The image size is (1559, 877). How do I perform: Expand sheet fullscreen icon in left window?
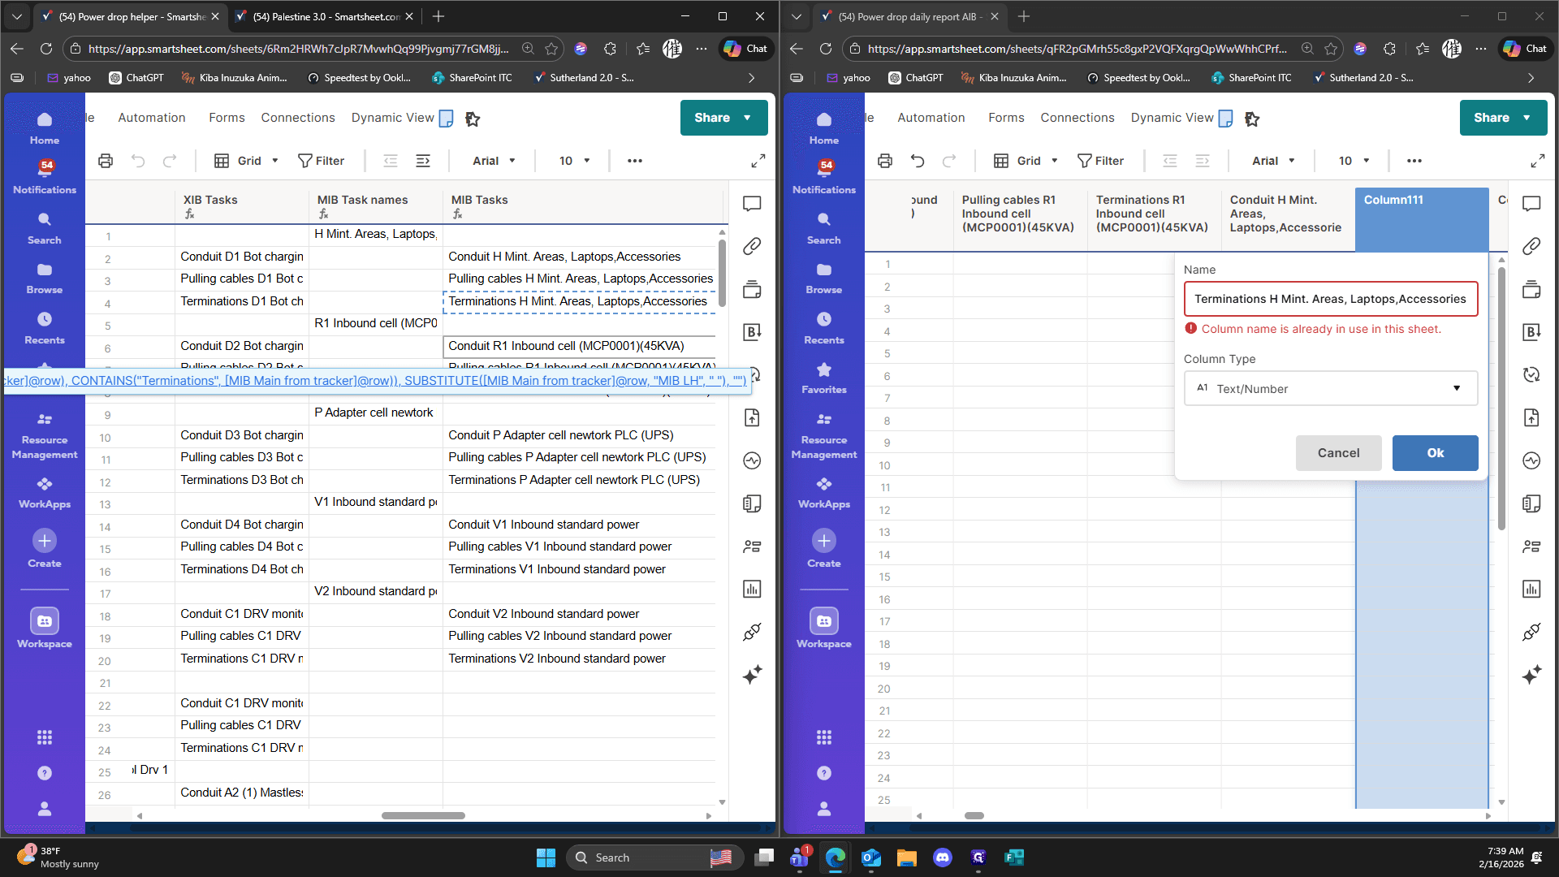tap(758, 161)
